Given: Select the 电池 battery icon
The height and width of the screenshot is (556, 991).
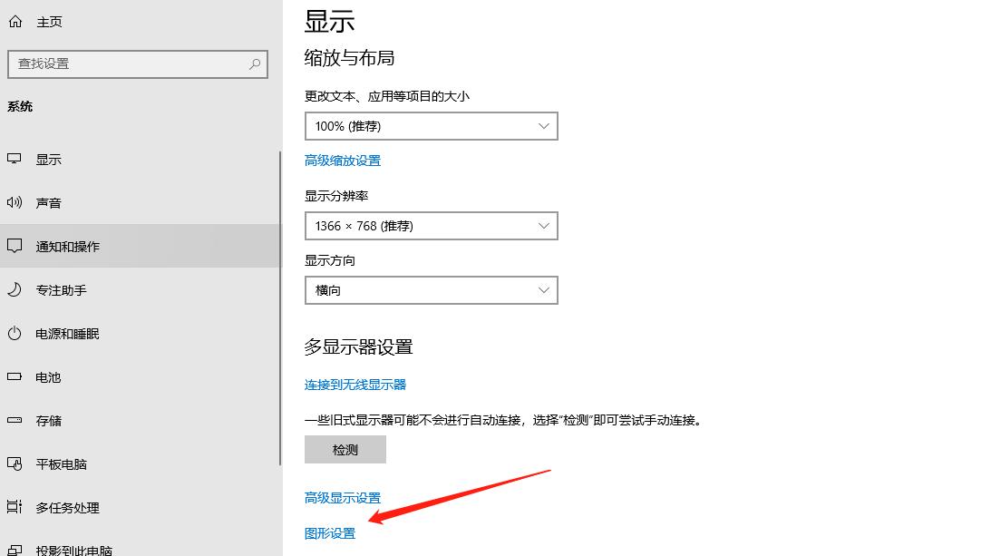Looking at the screenshot, I should point(15,376).
